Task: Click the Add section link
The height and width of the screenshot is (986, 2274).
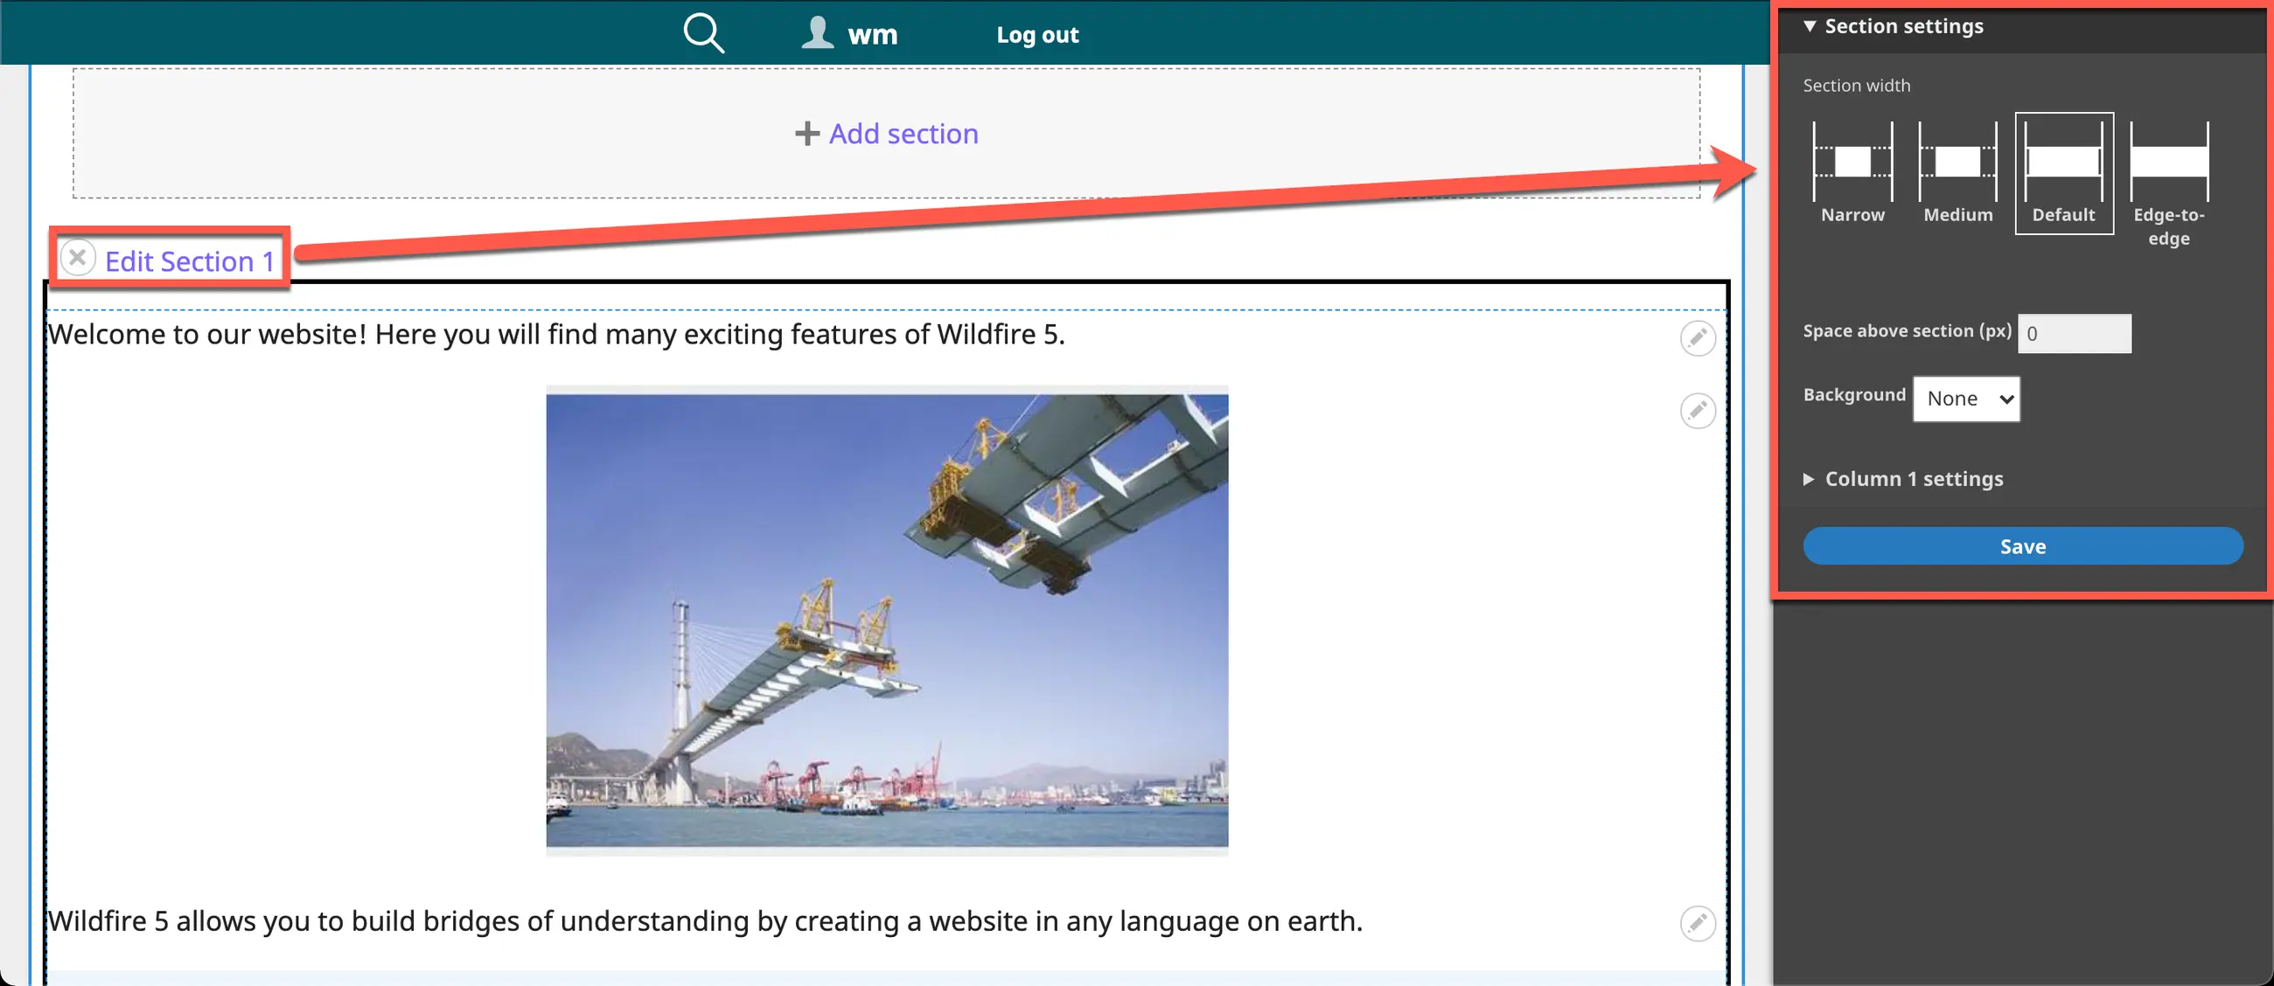Action: 903,134
